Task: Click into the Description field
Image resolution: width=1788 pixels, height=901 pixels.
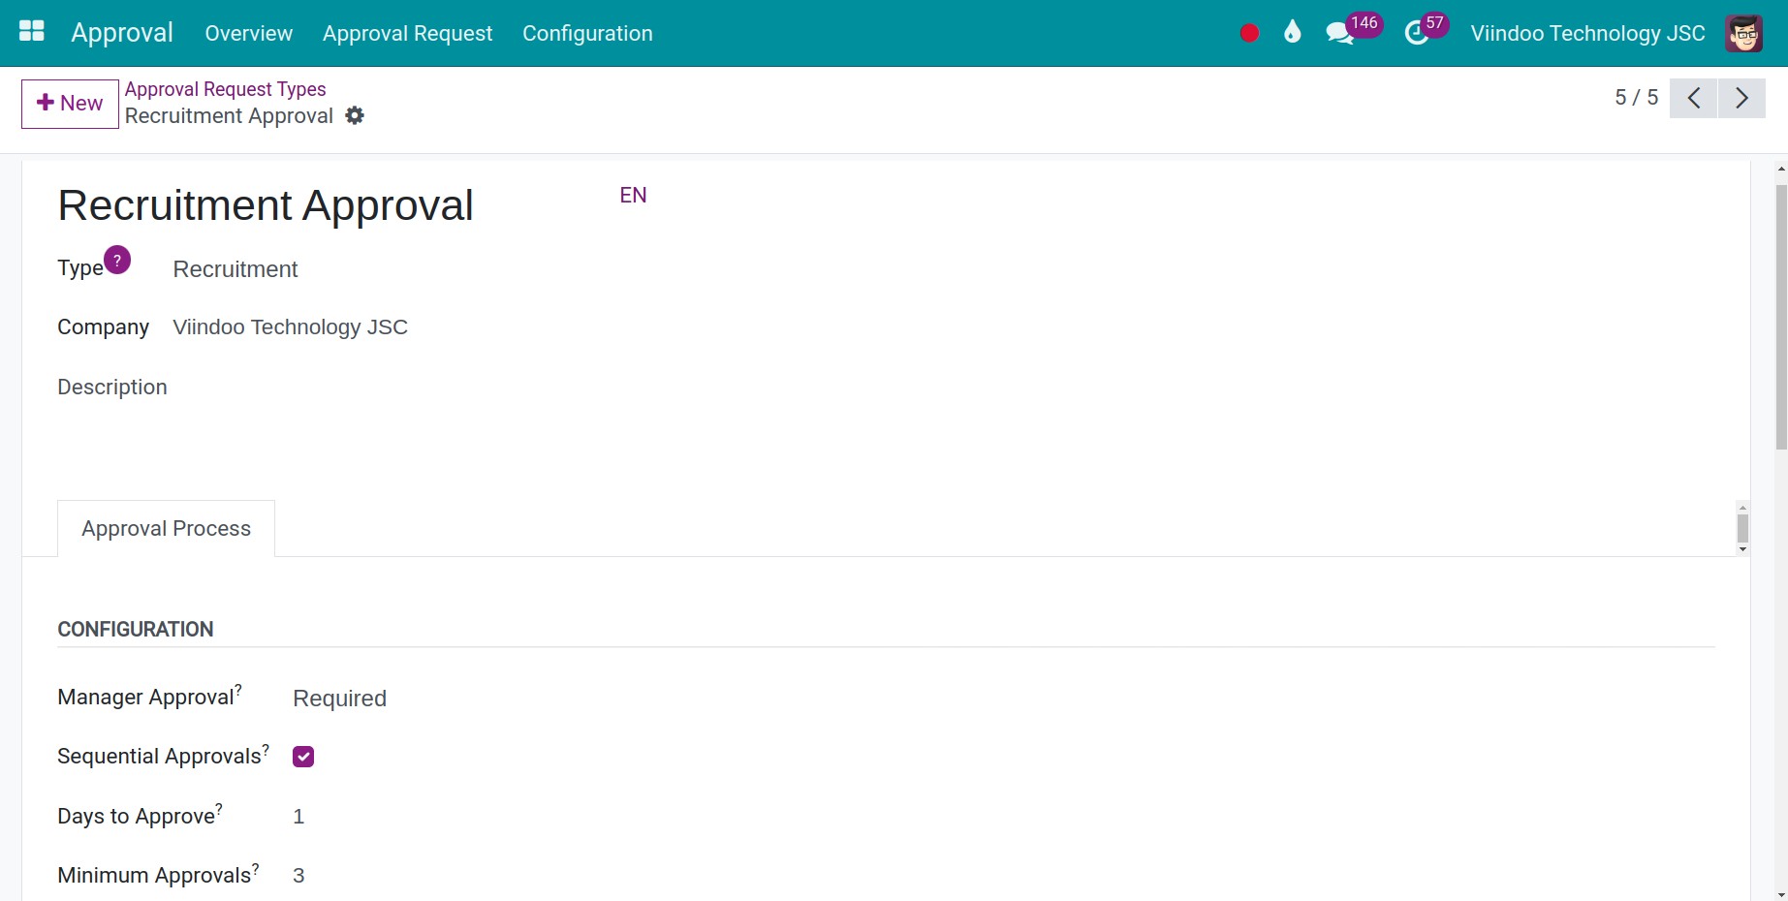Action: [x=112, y=388]
